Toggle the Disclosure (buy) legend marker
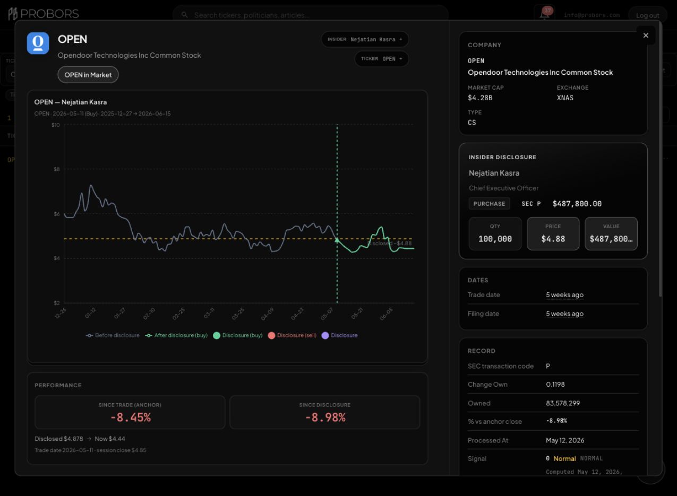Viewport: 677px width, 496px height. [x=238, y=335]
